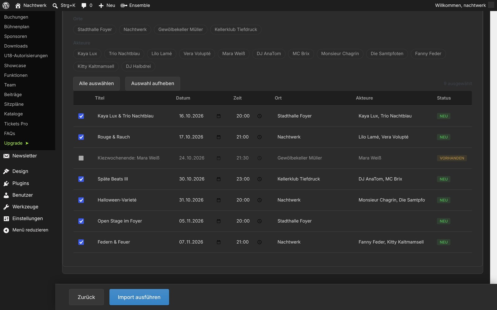Uncheck the Rouge & Rauch checkbox
Screen dimensions: 497x310
81,137
